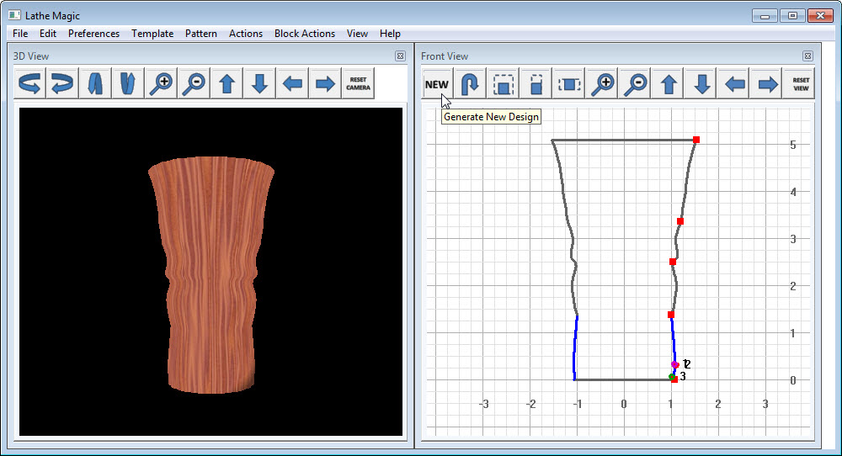Open the Preferences menu

click(93, 34)
